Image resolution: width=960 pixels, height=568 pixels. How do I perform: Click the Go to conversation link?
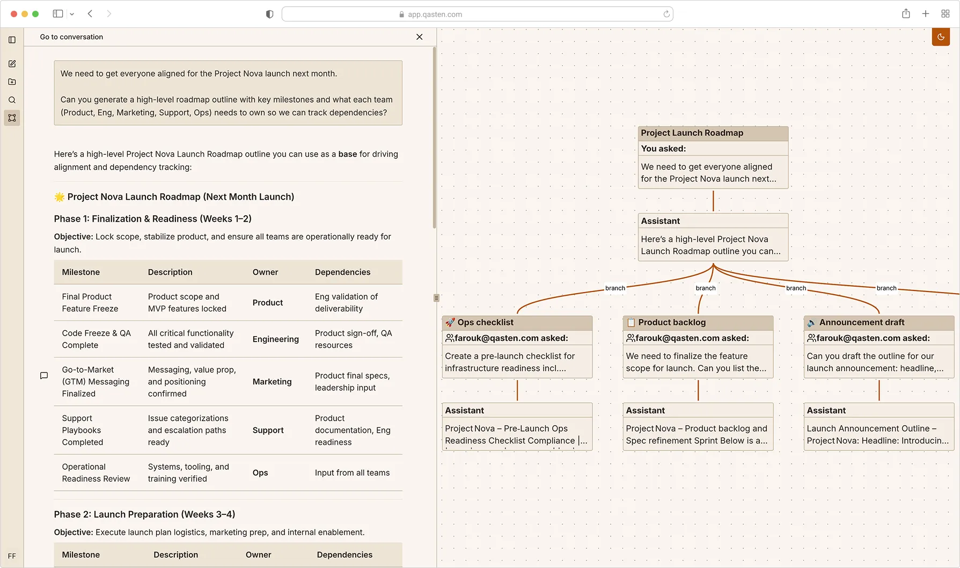(x=71, y=37)
